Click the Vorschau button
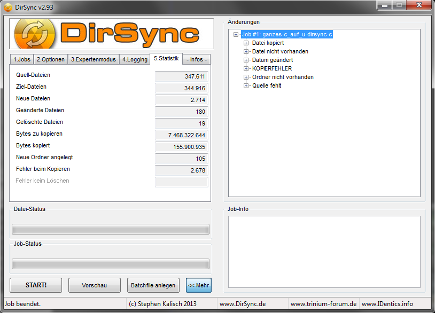The width and height of the screenshot is (435, 313). (x=95, y=285)
